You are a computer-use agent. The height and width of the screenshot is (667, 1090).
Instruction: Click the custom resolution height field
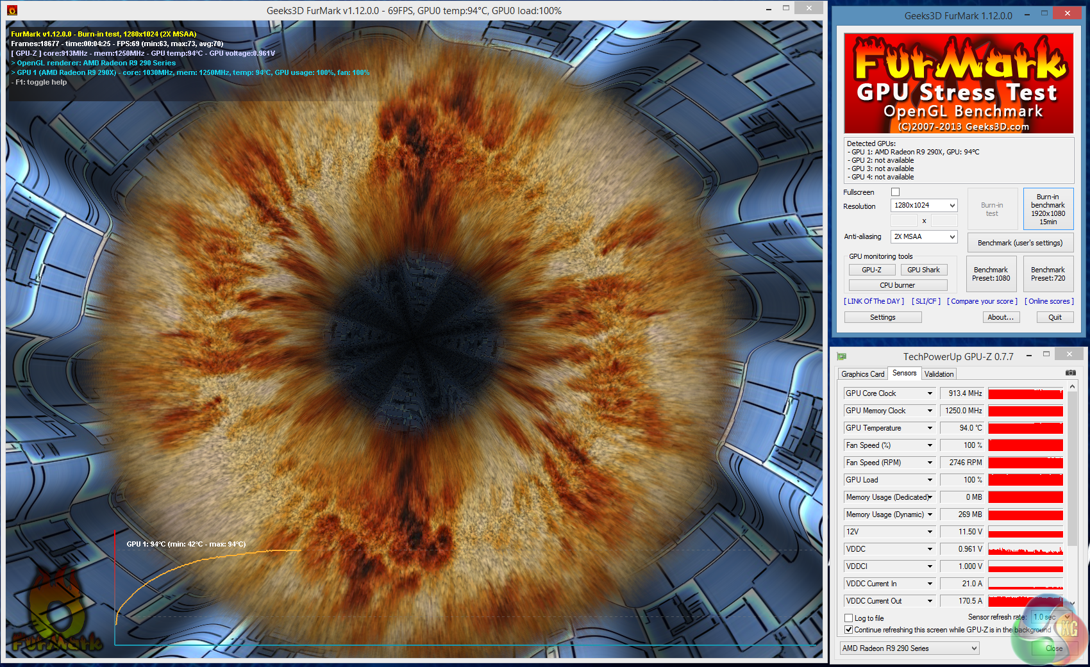(x=944, y=221)
